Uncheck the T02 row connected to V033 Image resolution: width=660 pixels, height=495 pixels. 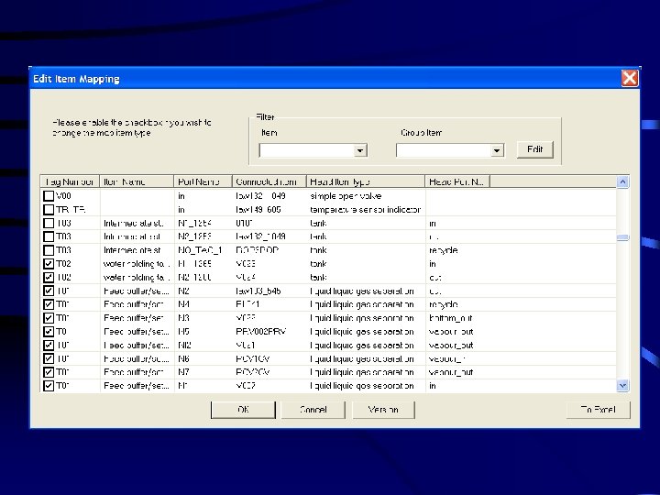(49, 264)
